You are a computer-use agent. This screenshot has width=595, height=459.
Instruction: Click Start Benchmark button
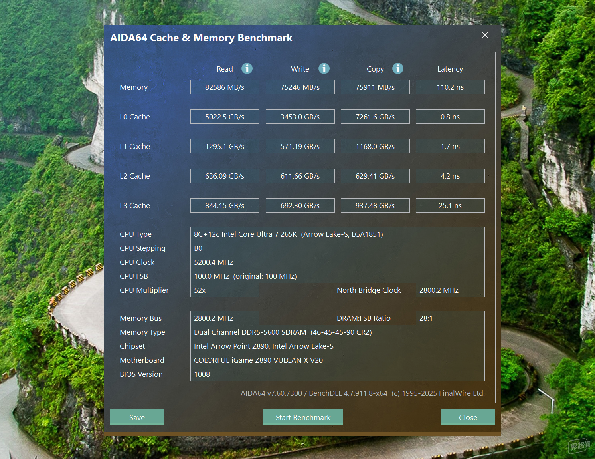(x=303, y=417)
